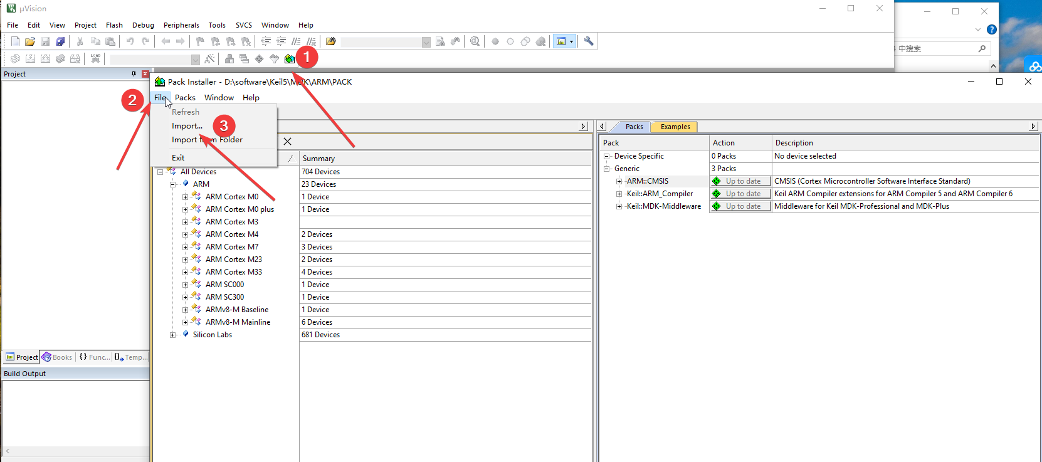Click the Comment selection icon
Viewport: 1042px width, 462px height.
[x=297, y=41]
